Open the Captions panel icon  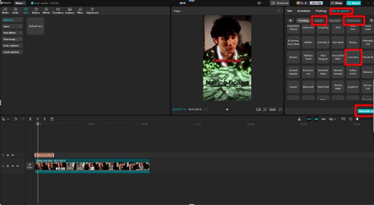pos(70,11)
